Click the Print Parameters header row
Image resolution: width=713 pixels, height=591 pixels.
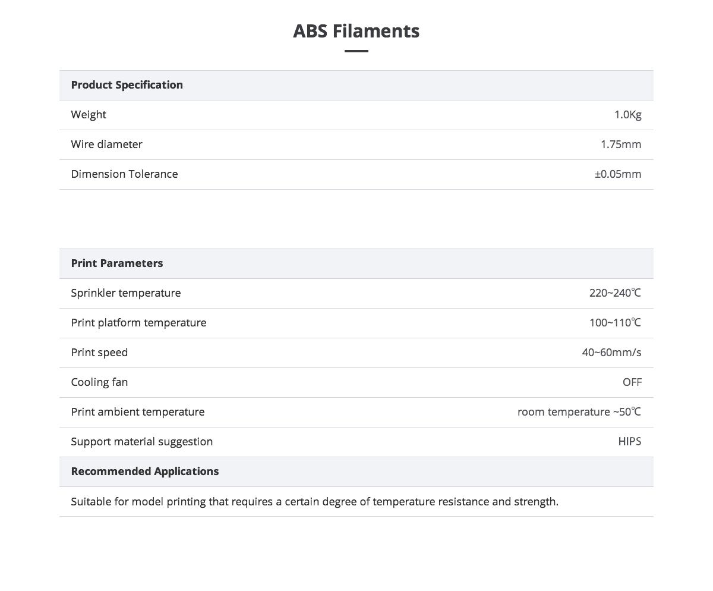[x=356, y=263]
